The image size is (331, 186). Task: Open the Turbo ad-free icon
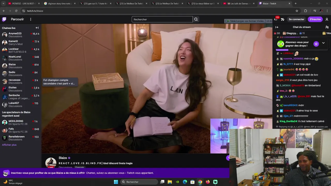[x=282, y=19]
